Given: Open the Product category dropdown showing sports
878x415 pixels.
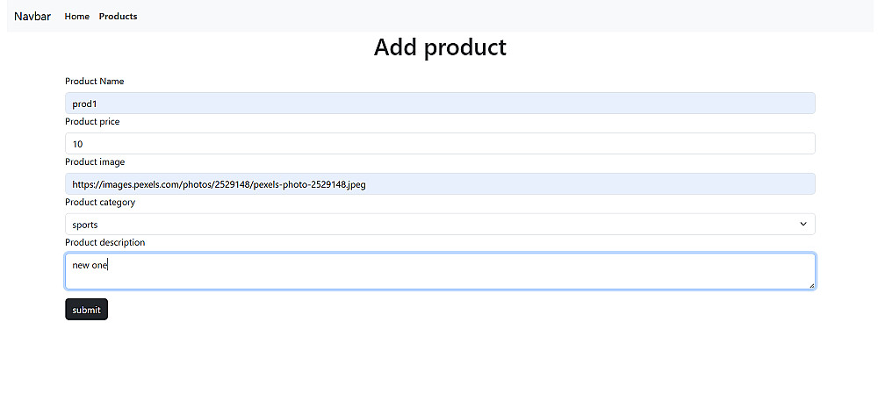Looking at the screenshot, I should (x=440, y=225).
